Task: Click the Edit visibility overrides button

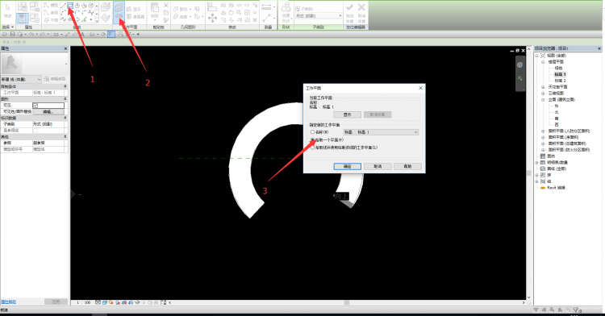Action: tap(48, 112)
